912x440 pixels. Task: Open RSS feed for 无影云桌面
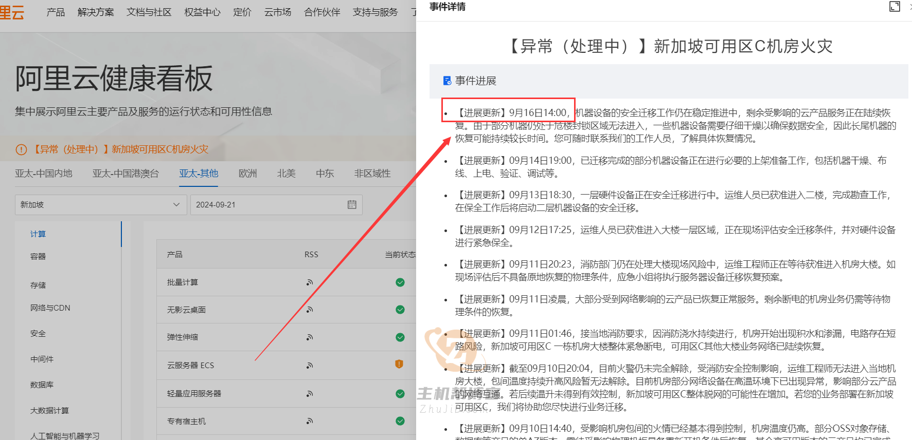point(310,310)
